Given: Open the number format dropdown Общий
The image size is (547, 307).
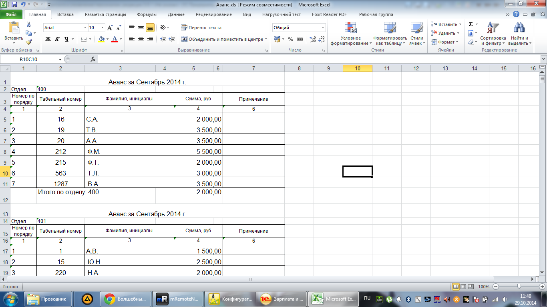Looking at the screenshot, I should point(323,28).
